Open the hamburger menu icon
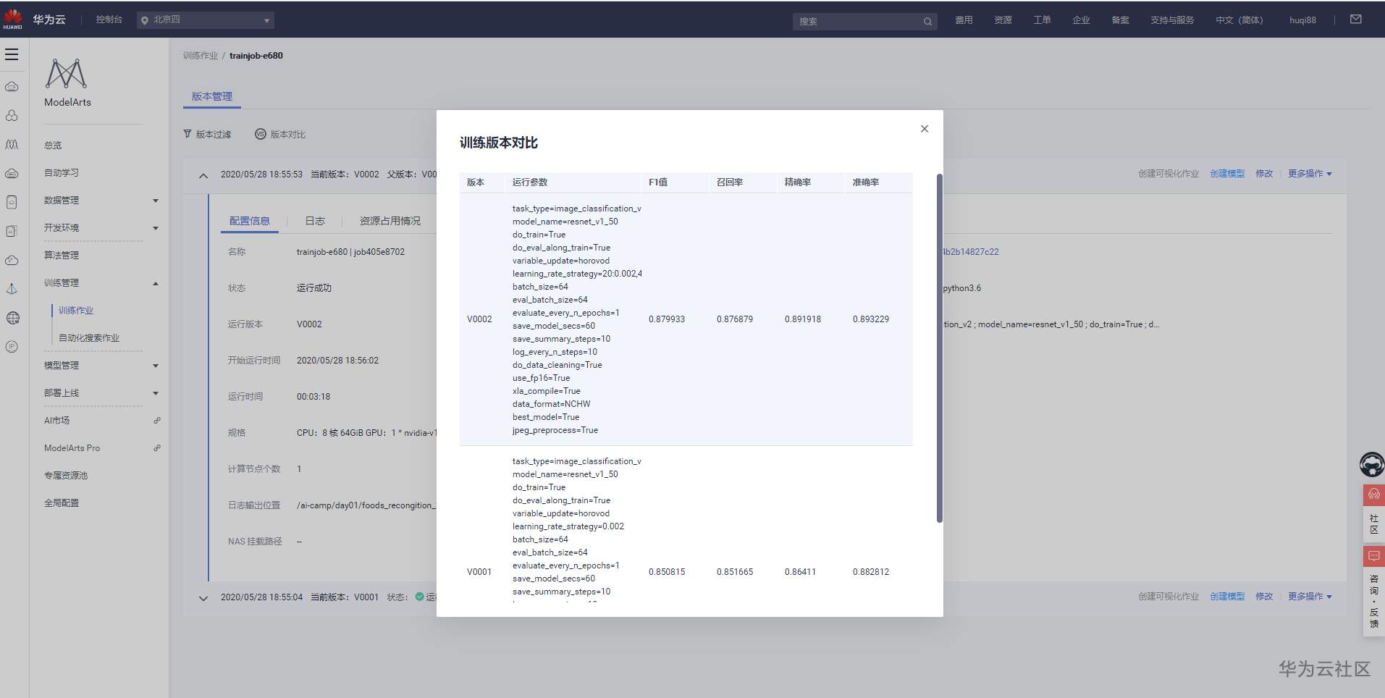 tap(12, 54)
